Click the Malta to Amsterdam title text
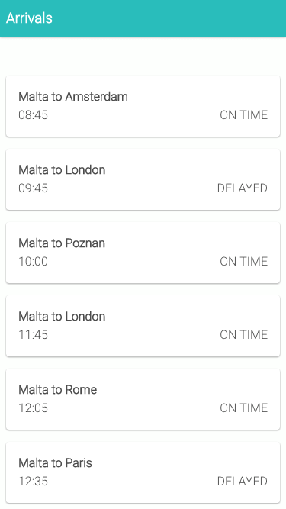The height and width of the screenshot is (509, 286). pyautogui.click(x=73, y=96)
